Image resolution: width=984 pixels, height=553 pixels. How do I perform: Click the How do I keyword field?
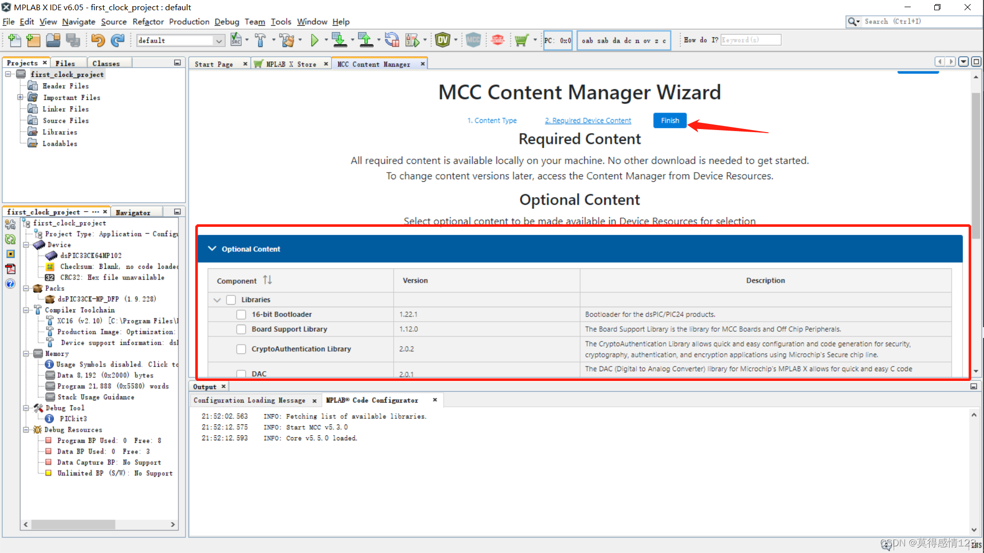(750, 40)
